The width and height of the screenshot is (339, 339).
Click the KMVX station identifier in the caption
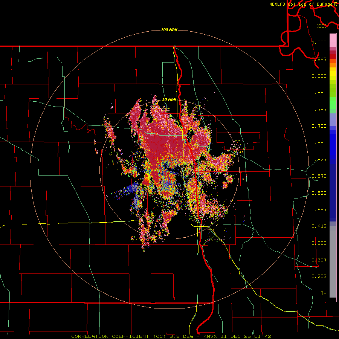(x=211, y=336)
